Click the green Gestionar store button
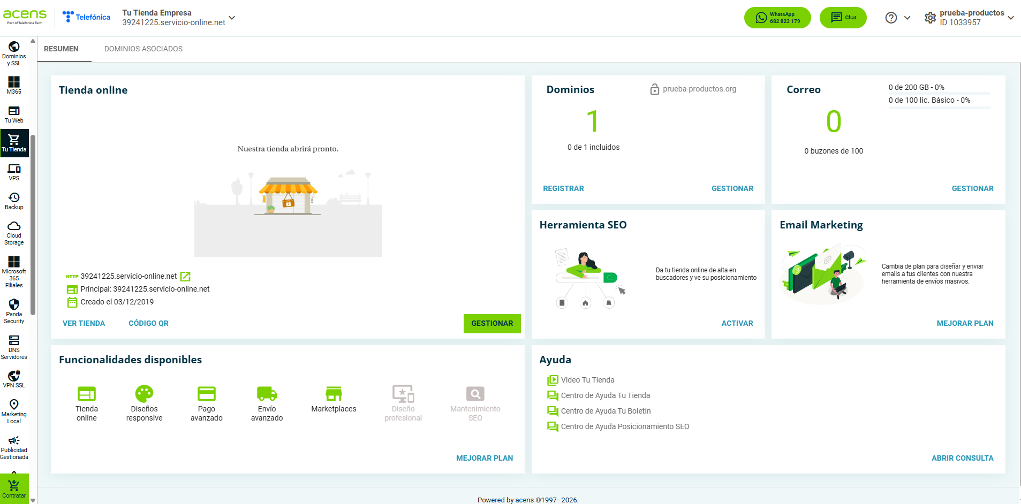 (x=492, y=323)
